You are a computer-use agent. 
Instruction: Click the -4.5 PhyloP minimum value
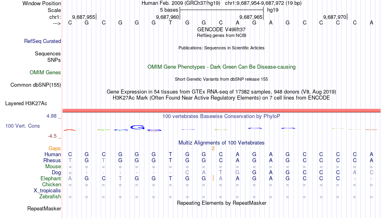(x=52, y=136)
